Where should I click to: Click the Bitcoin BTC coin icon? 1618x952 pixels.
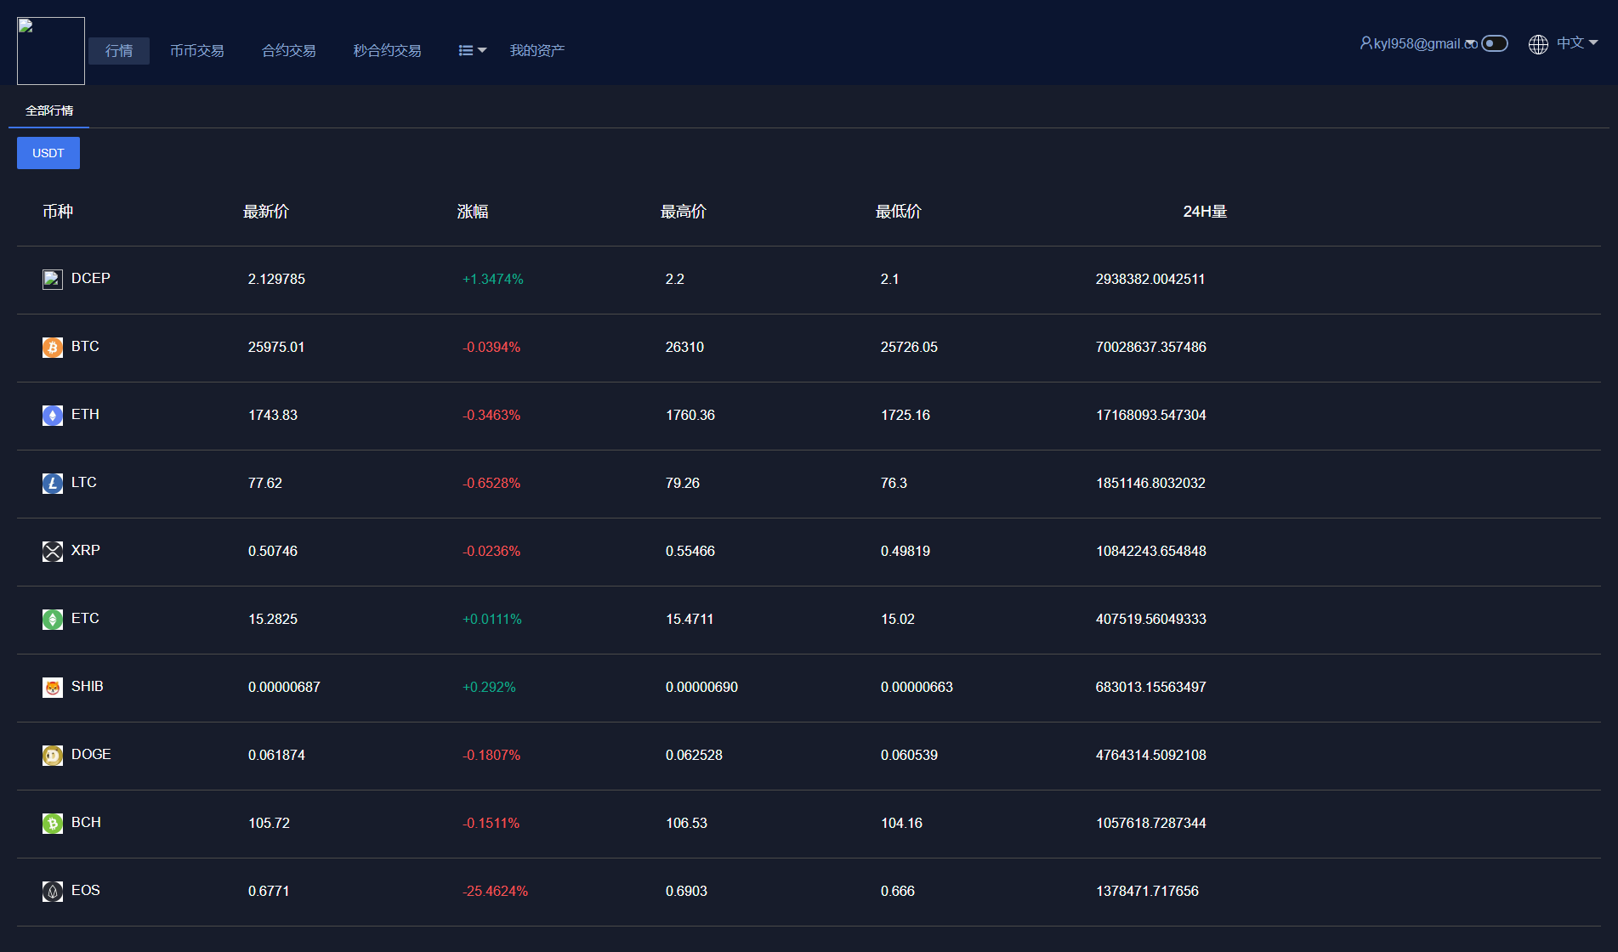53,348
